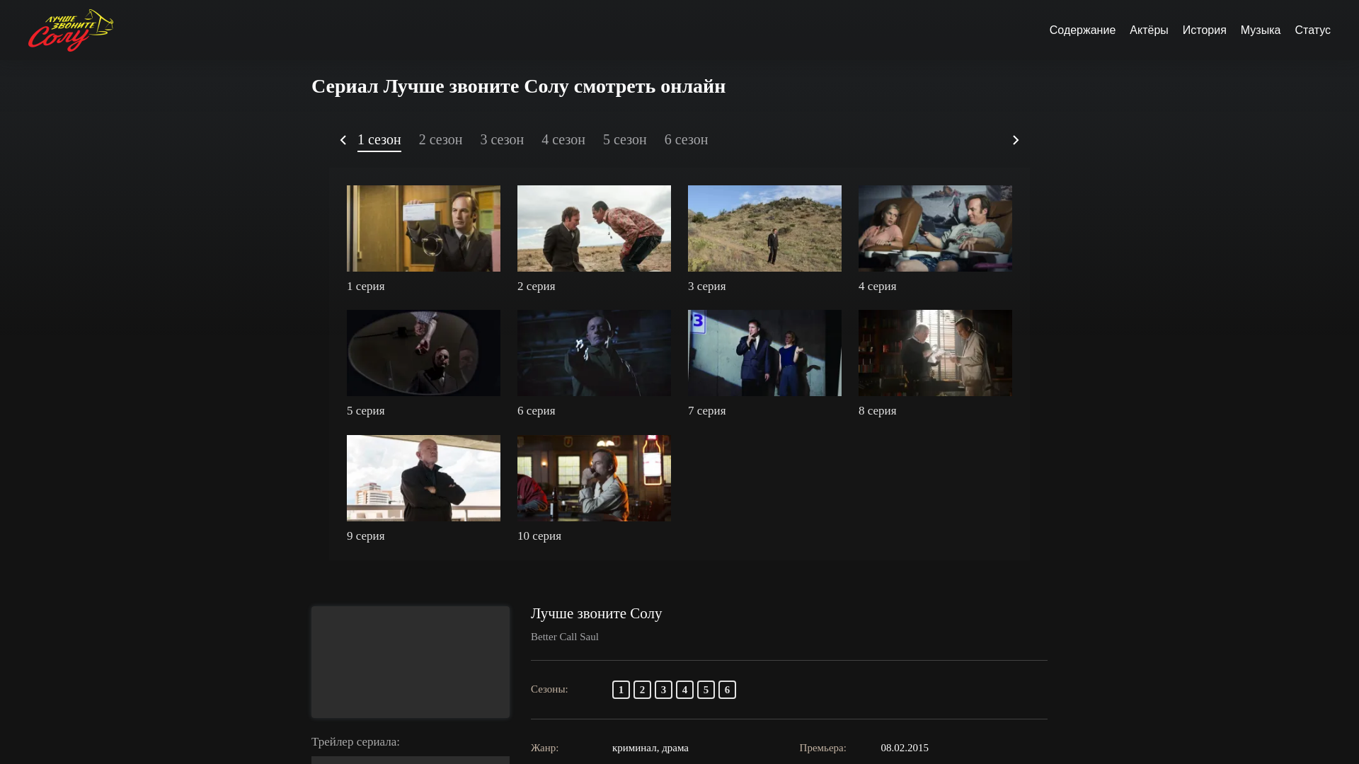Open the История menu item
Viewport: 1359px width, 764px height.
[1204, 30]
